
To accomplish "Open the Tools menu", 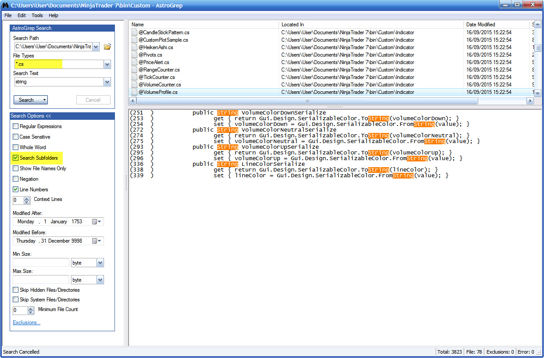I will pyautogui.click(x=37, y=15).
